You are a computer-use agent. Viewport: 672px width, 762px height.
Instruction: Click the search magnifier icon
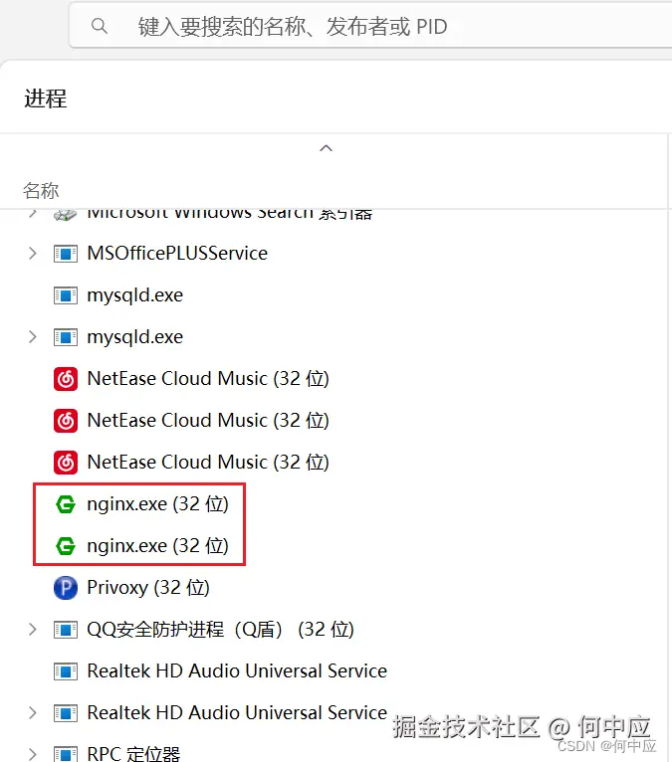(100, 26)
